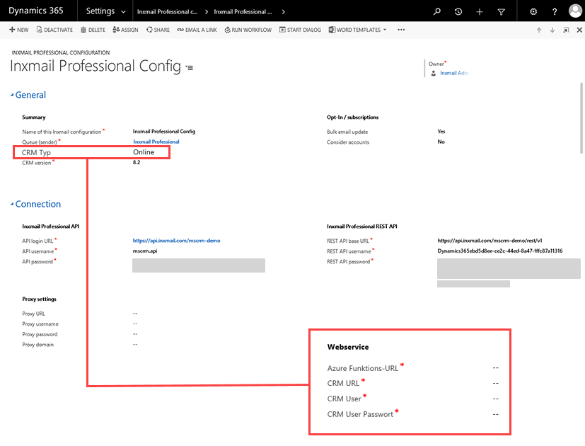Viewport: 585px width, 446px height.
Task: Click the second Inxmail Professional breadcrumb
Action: (243, 11)
